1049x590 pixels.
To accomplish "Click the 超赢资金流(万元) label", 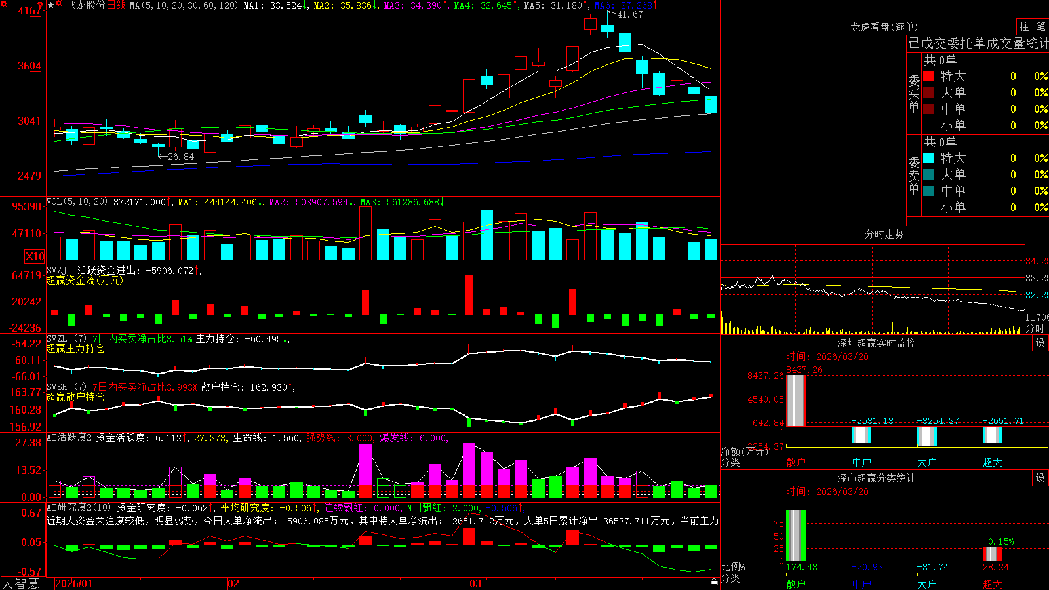I will point(85,280).
